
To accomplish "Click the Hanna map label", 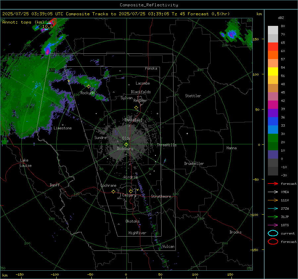I will (231, 148).
